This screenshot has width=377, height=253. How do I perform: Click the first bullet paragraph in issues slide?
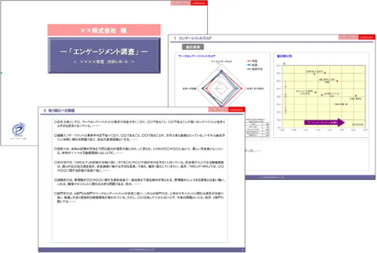(144, 124)
